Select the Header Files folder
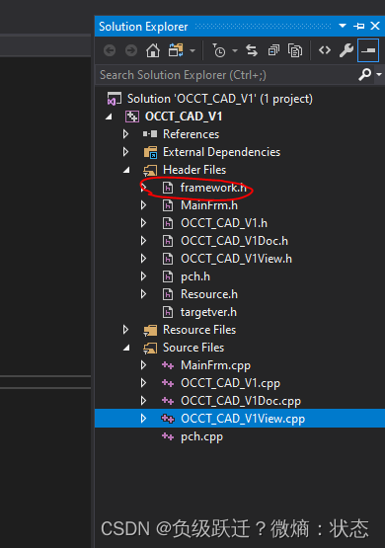The height and width of the screenshot is (548, 385). click(194, 170)
